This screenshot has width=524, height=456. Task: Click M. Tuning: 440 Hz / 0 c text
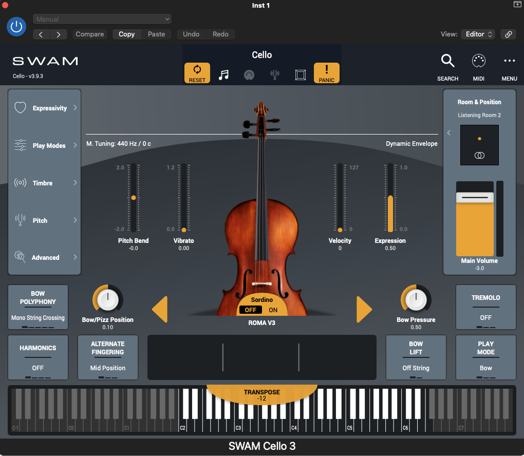pos(119,144)
